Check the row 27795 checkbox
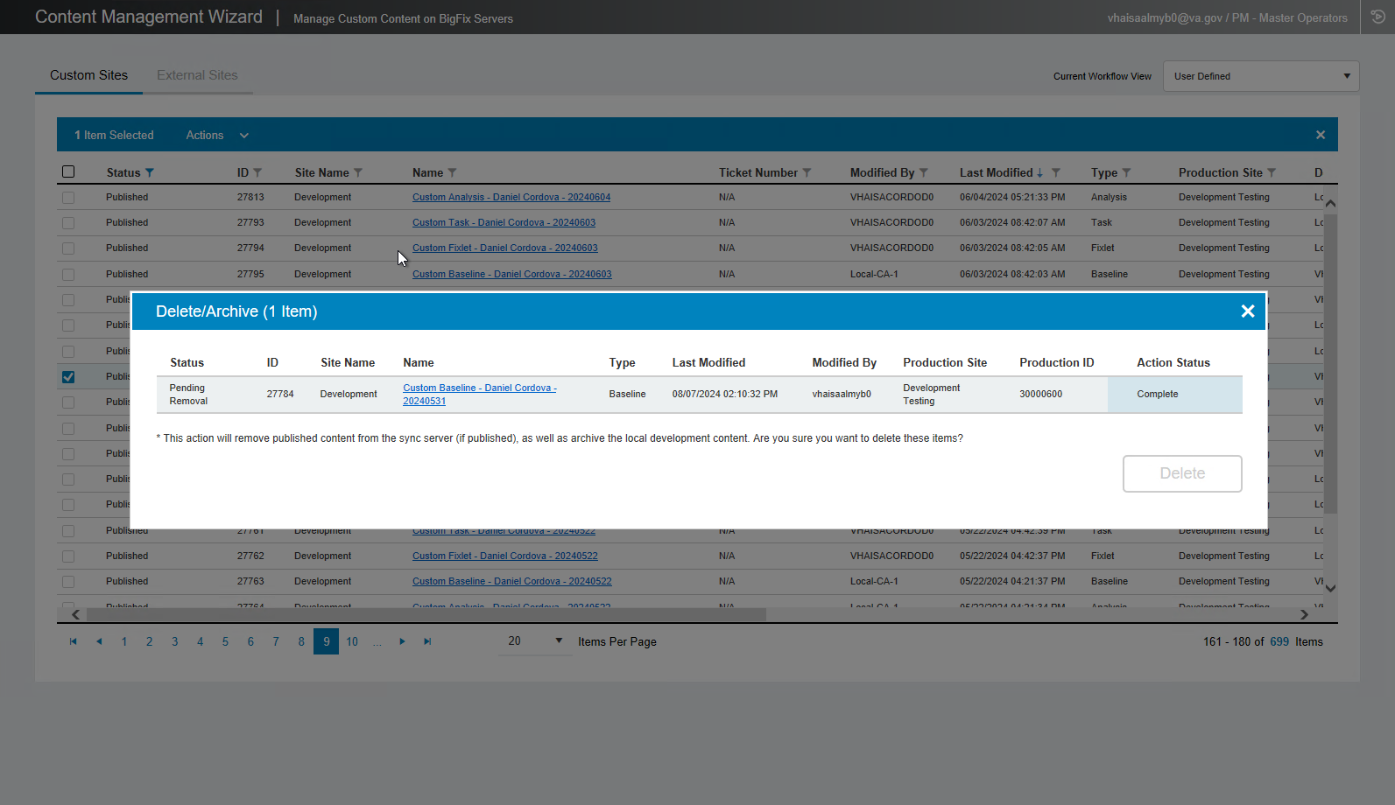 (x=68, y=275)
